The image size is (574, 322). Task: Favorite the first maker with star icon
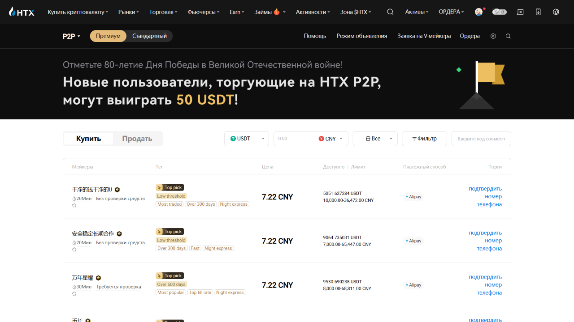pyautogui.click(x=74, y=206)
